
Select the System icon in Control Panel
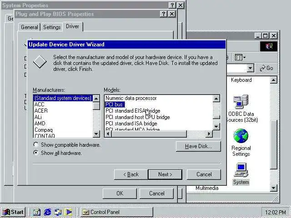point(241,170)
